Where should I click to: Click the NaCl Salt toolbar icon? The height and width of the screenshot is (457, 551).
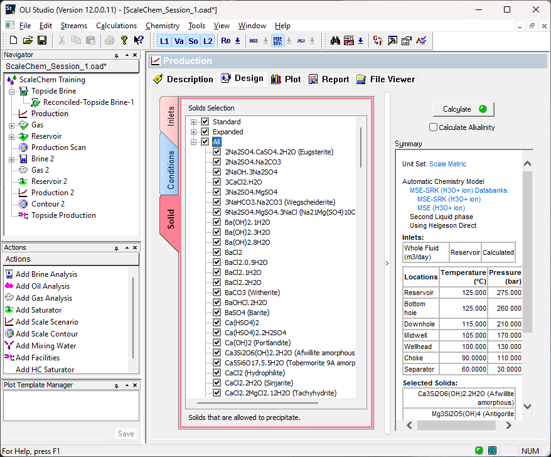pyautogui.click(x=349, y=40)
